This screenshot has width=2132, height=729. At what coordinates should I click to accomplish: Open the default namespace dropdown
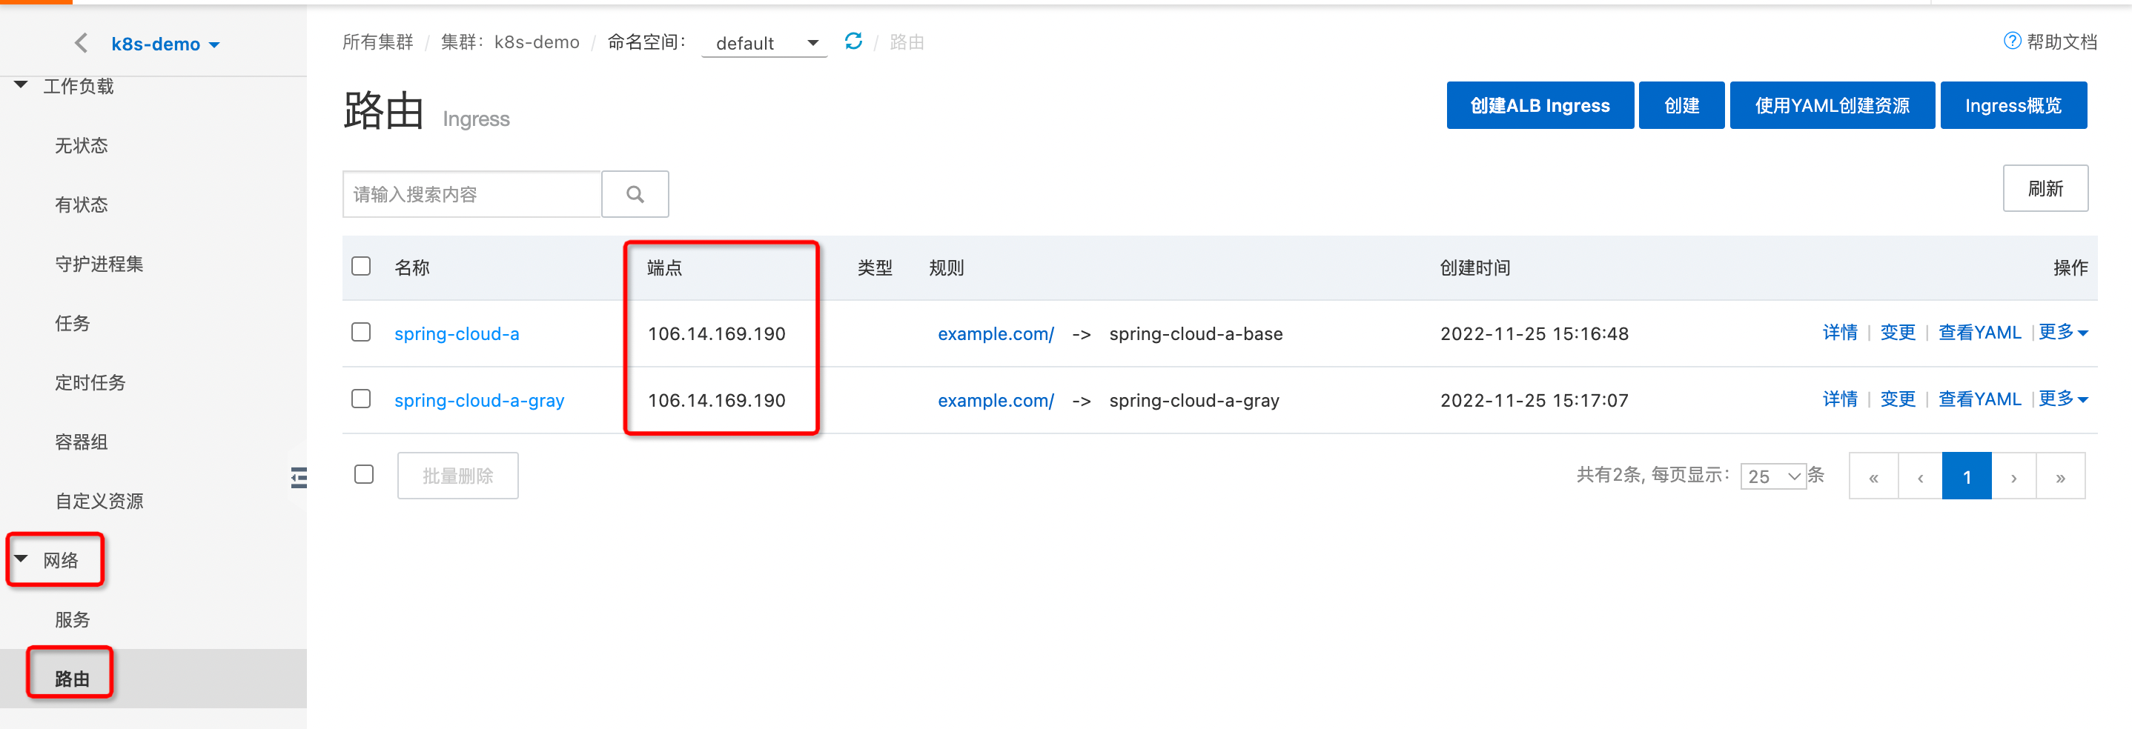(x=764, y=43)
